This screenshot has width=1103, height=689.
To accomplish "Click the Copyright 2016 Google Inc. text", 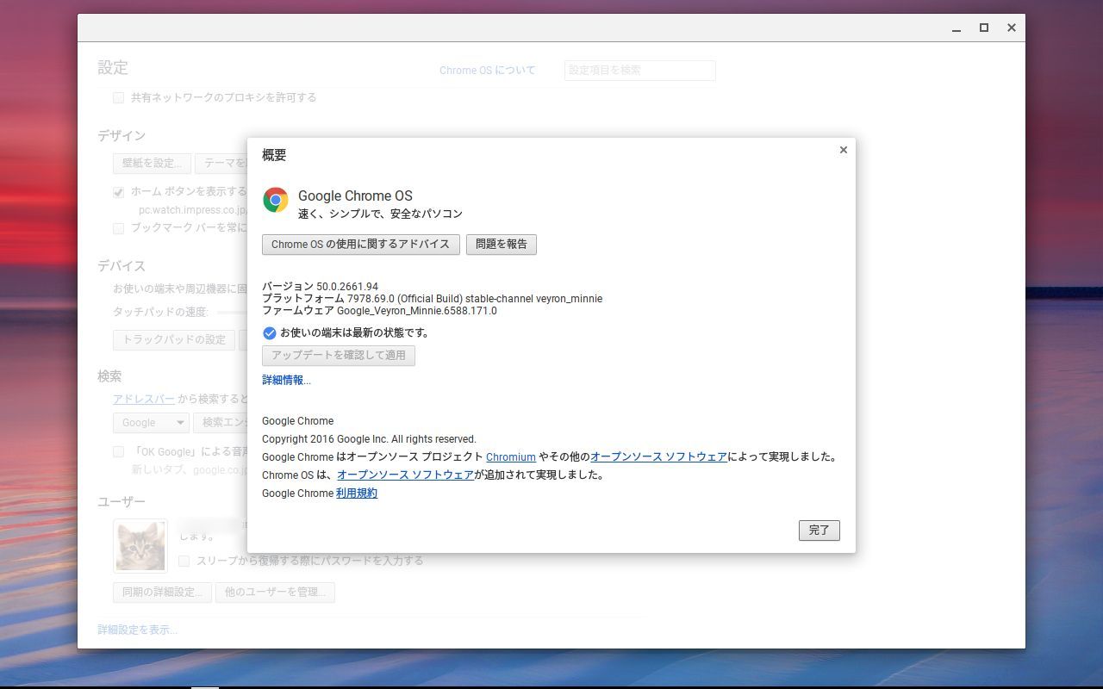I will tap(369, 439).
